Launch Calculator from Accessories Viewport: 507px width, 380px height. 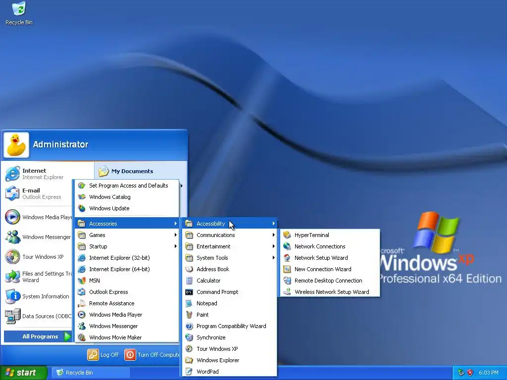(x=189, y=280)
